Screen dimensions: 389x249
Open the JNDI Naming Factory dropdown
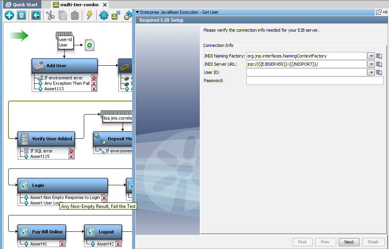tap(371, 56)
